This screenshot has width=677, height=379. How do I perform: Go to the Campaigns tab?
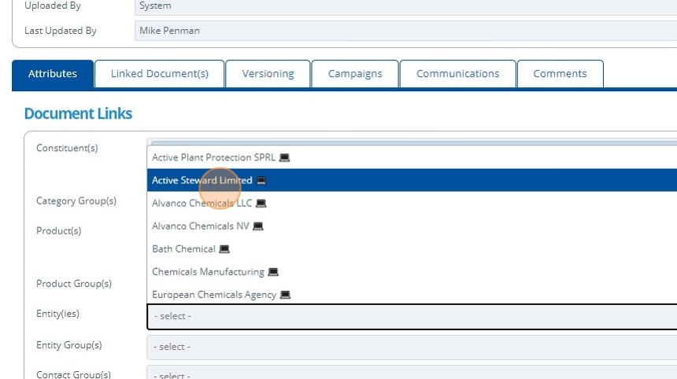[355, 74]
